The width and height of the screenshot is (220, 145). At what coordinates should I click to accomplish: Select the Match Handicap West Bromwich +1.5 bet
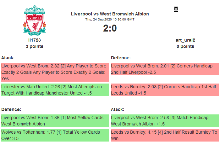[x=164, y=121]
